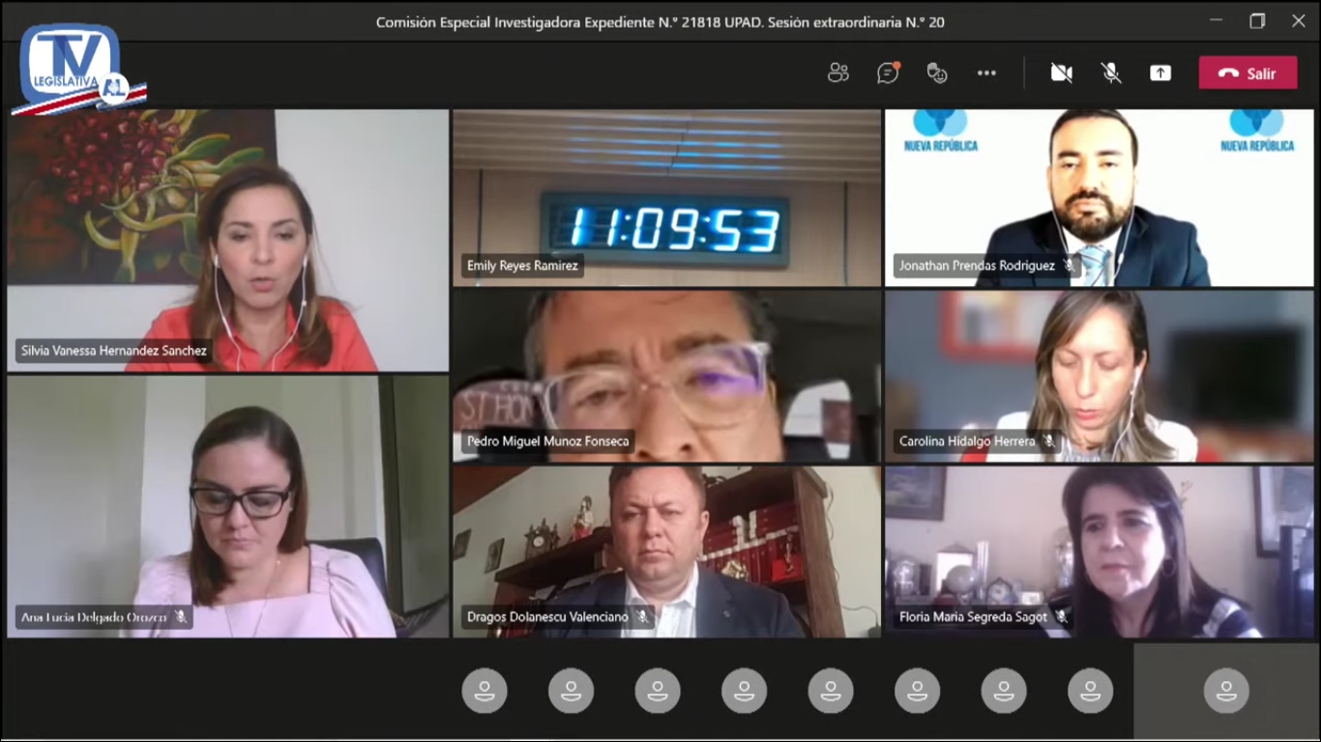This screenshot has height=742, width=1321.
Task: Select Emily Reyes Ramirez name label
Action: (522, 266)
